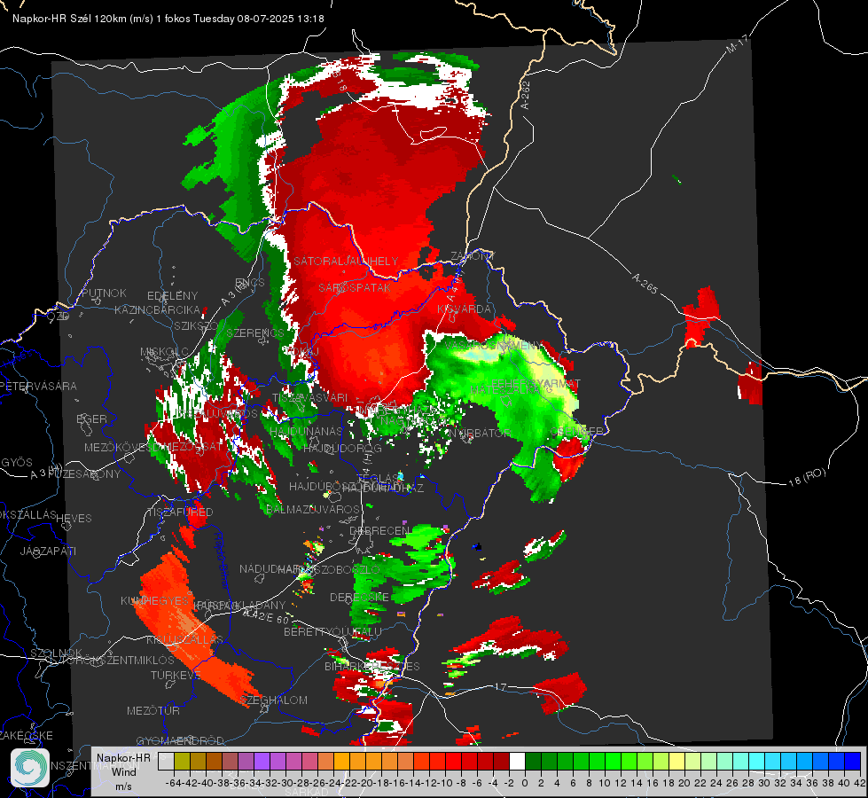Click the NYIRBATOR city label

coord(480,433)
